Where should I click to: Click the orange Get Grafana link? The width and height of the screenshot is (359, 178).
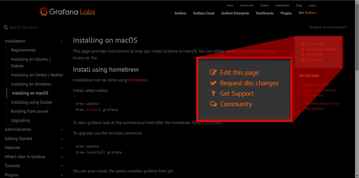point(307,13)
